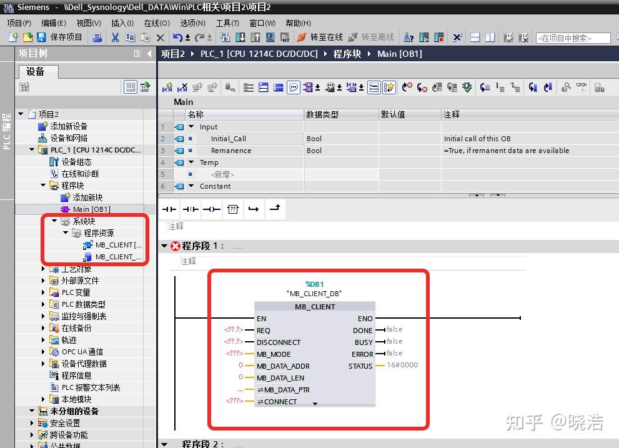This screenshot has width=619, height=448.
Task: Click the MB_MODE input placeholder
Action: 234,353
